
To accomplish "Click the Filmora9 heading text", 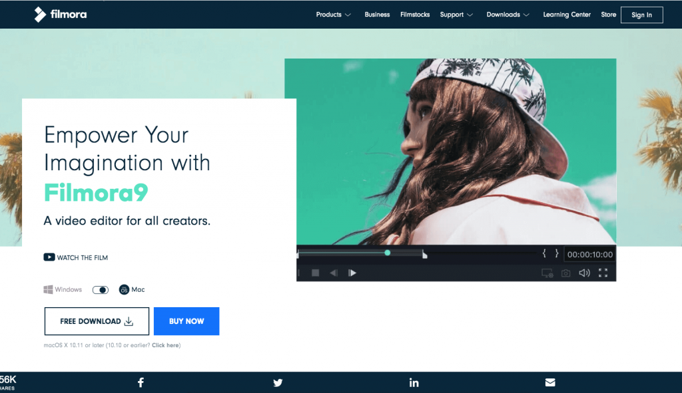I will pyautogui.click(x=96, y=192).
